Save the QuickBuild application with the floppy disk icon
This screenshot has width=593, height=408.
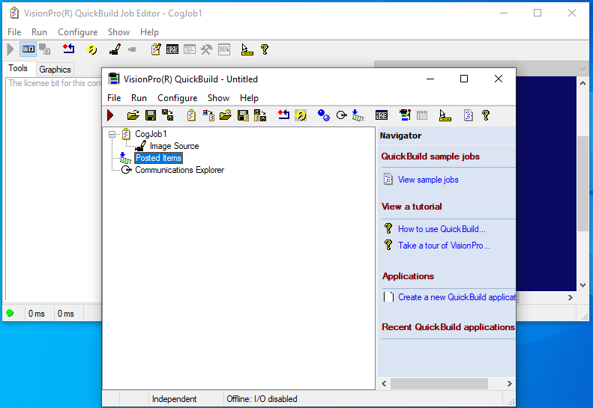click(151, 115)
